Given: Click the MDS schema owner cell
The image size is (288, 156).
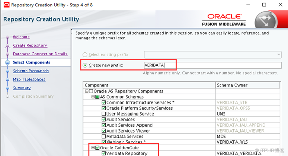Looking at the screenshot, I should coord(247,137).
